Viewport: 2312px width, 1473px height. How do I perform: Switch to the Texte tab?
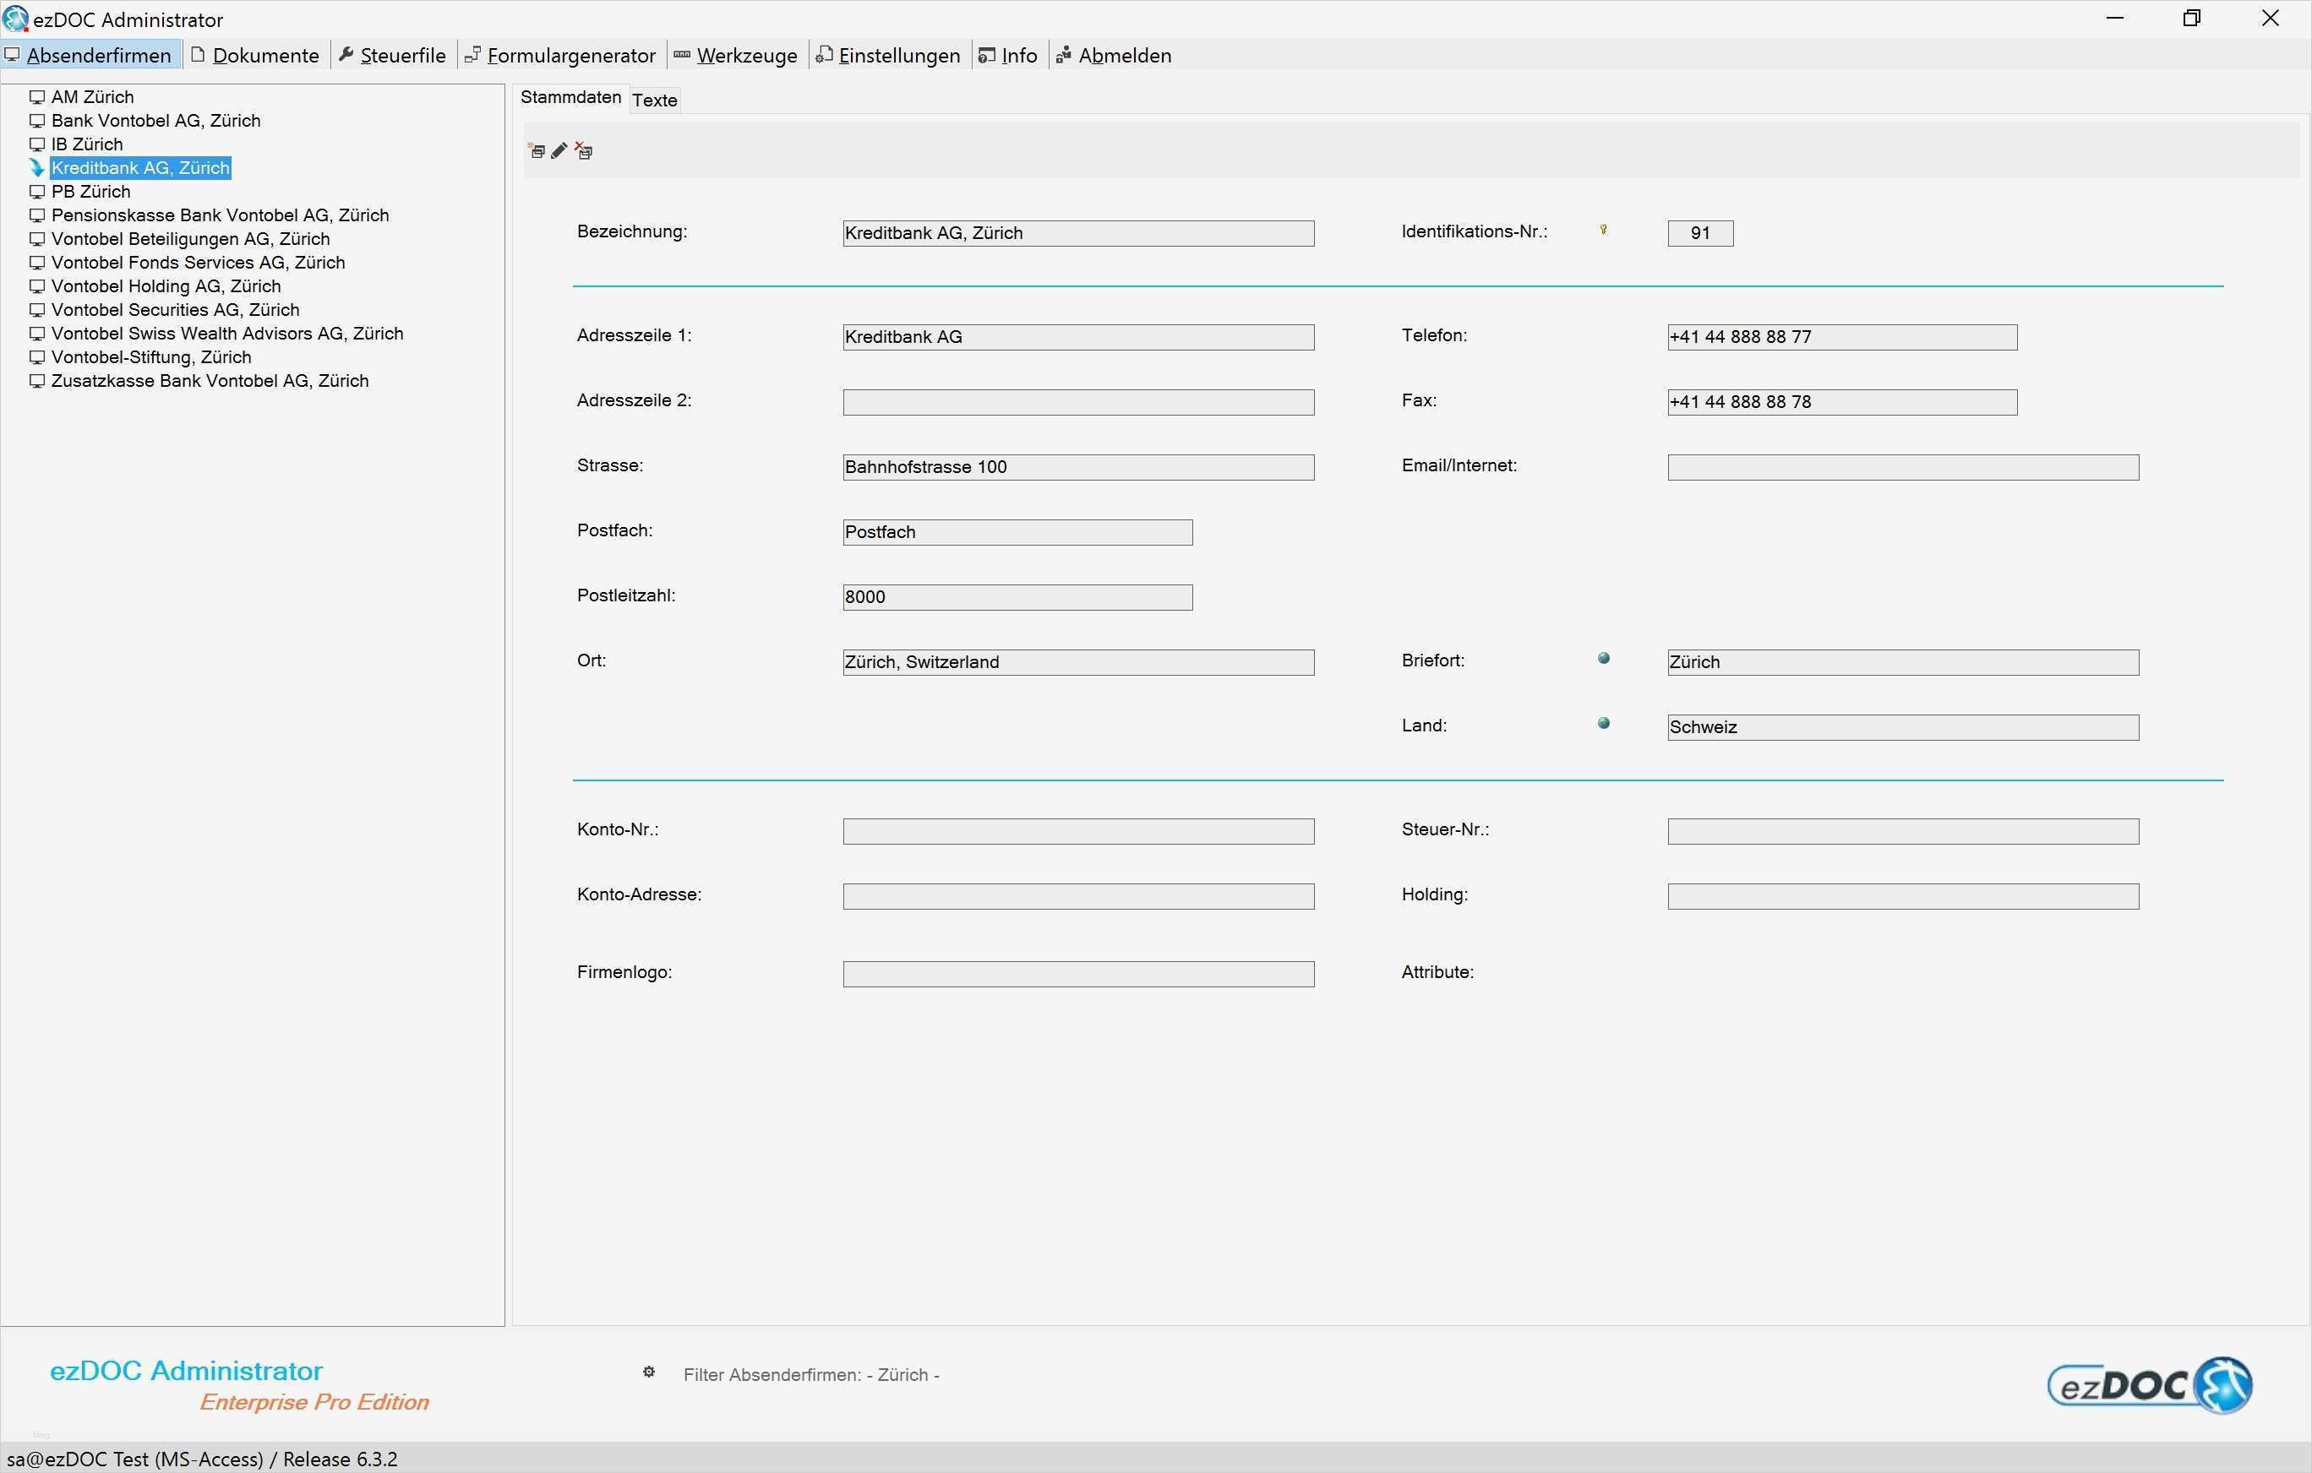click(655, 100)
